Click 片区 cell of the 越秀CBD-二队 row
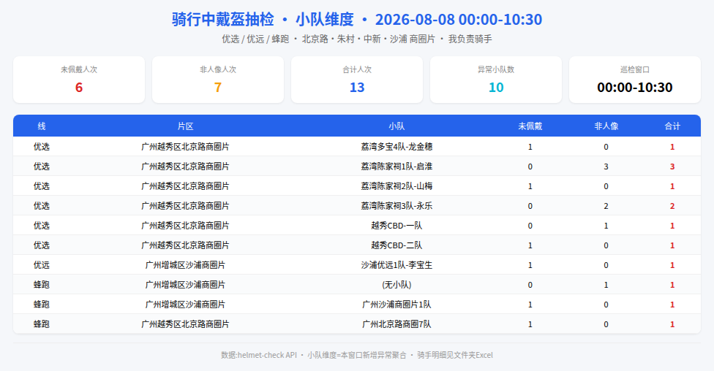 (185, 245)
